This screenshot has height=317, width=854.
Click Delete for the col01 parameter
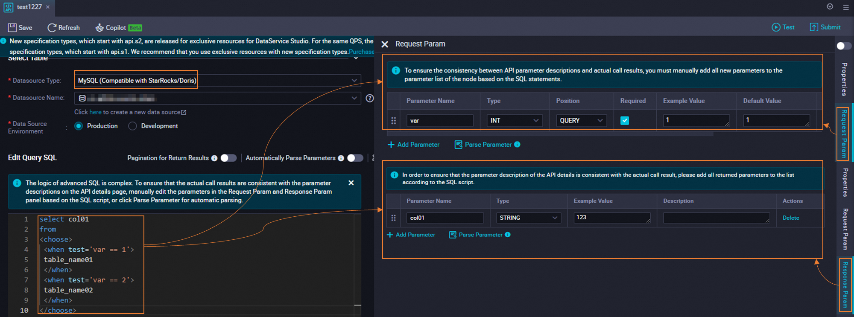pyautogui.click(x=790, y=218)
